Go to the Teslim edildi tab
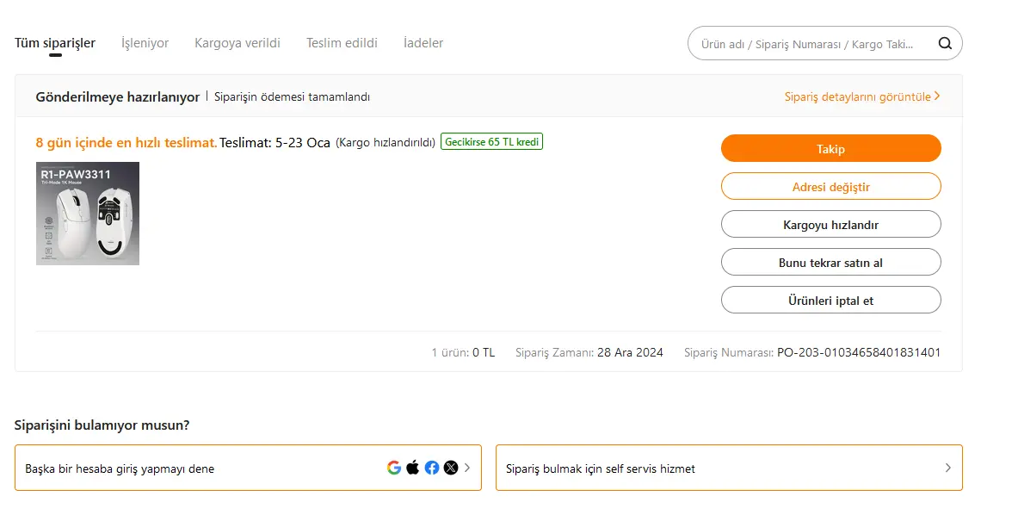 (x=342, y=43)
